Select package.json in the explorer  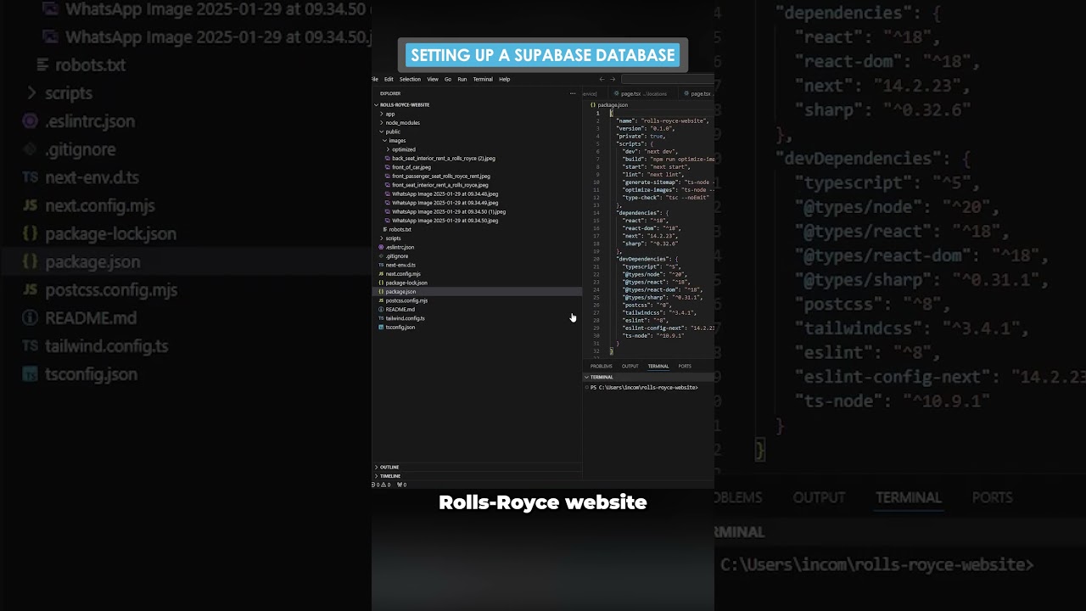[x=477, y=292]
